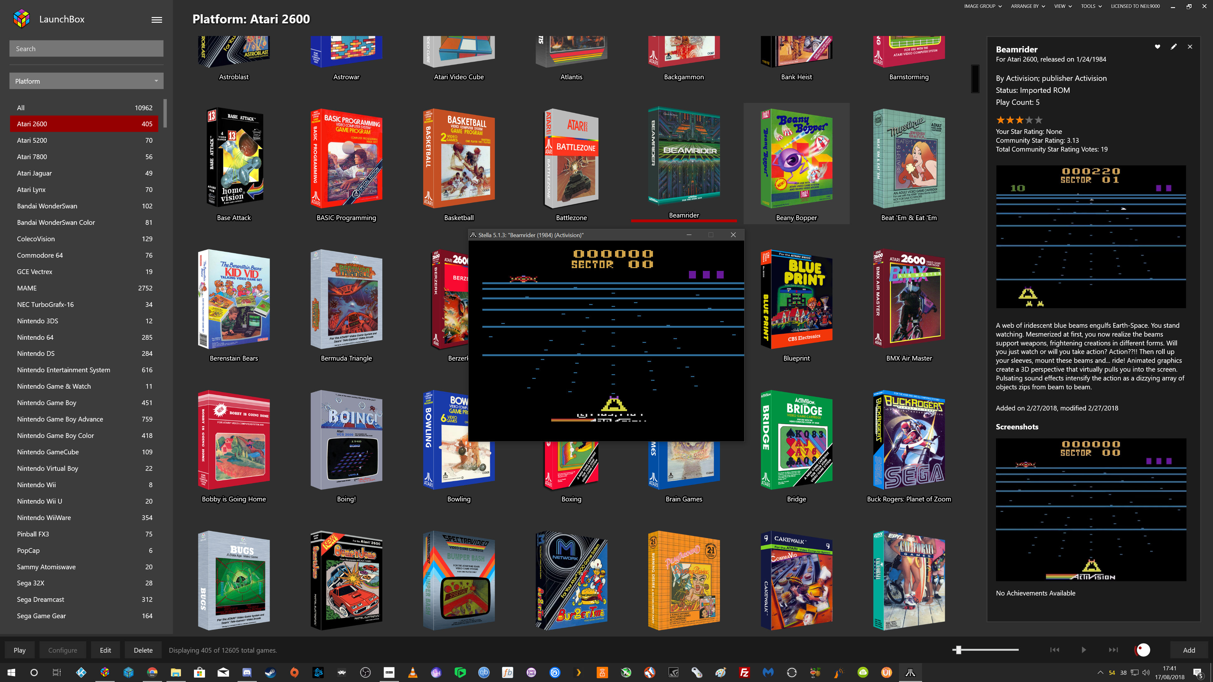Open the Beamrider screenshot under Screenshots

click(1091, 510)
